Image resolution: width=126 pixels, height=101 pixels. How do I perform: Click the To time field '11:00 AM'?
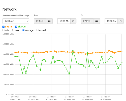pyautogui.click(x=111, y=21)
